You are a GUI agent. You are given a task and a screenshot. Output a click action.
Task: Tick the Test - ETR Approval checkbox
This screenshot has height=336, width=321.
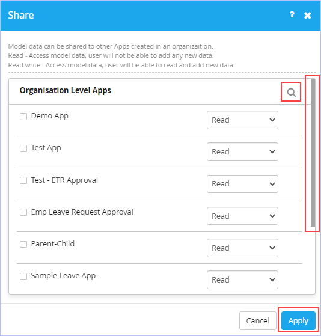coord(23,180)
